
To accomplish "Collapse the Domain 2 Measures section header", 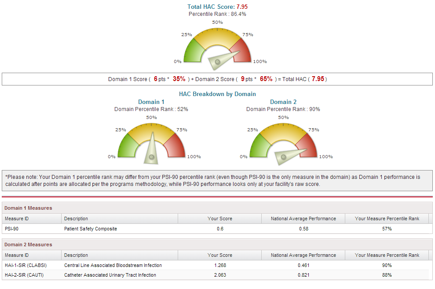I will click(28, 245).
